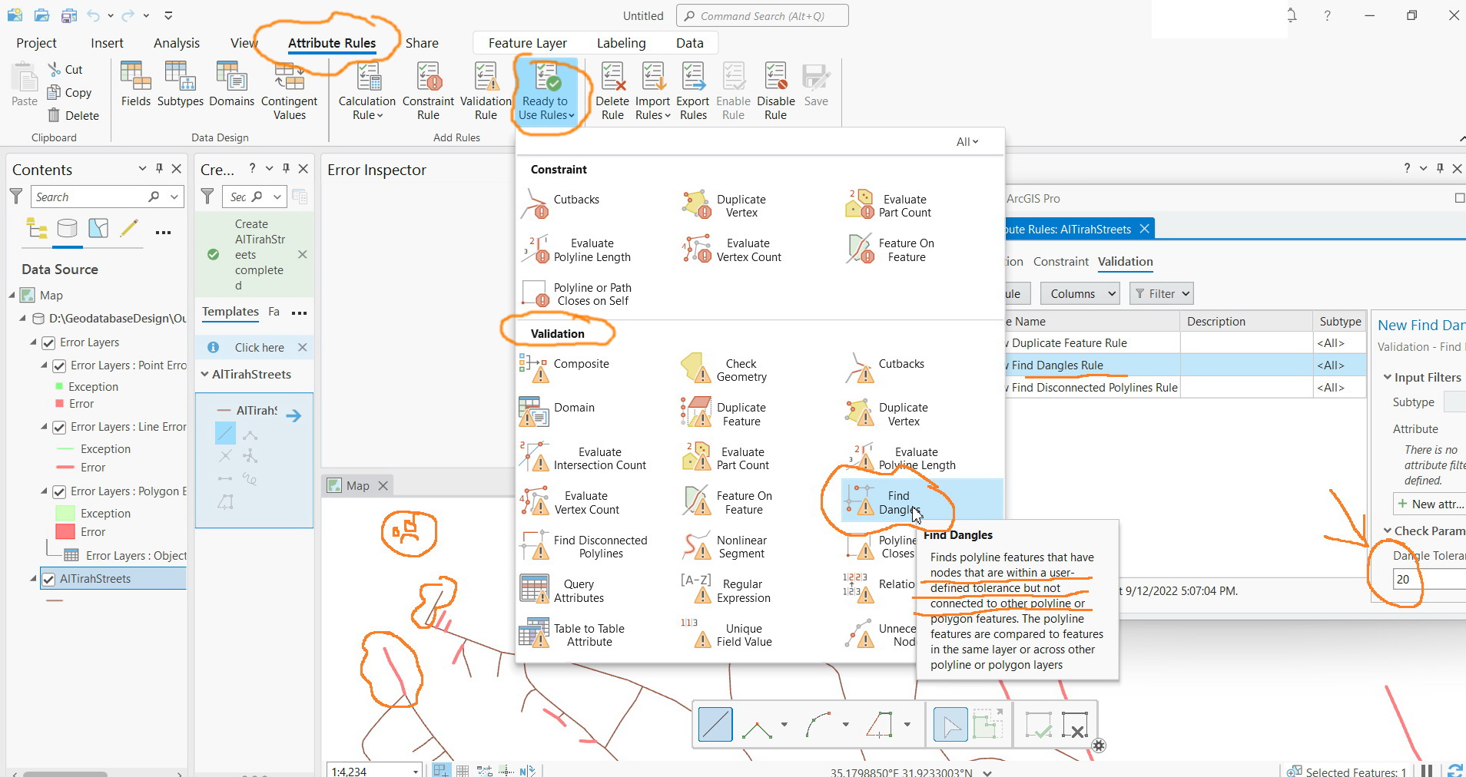1466x777 pixels.
Task: Click the Save rules icon
Action: click(815, 84)
